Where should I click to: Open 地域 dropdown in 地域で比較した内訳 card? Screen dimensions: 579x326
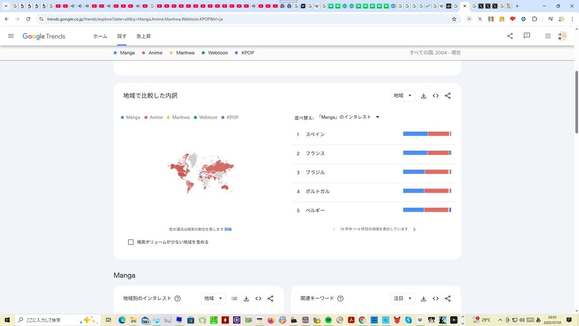point(403,96)
